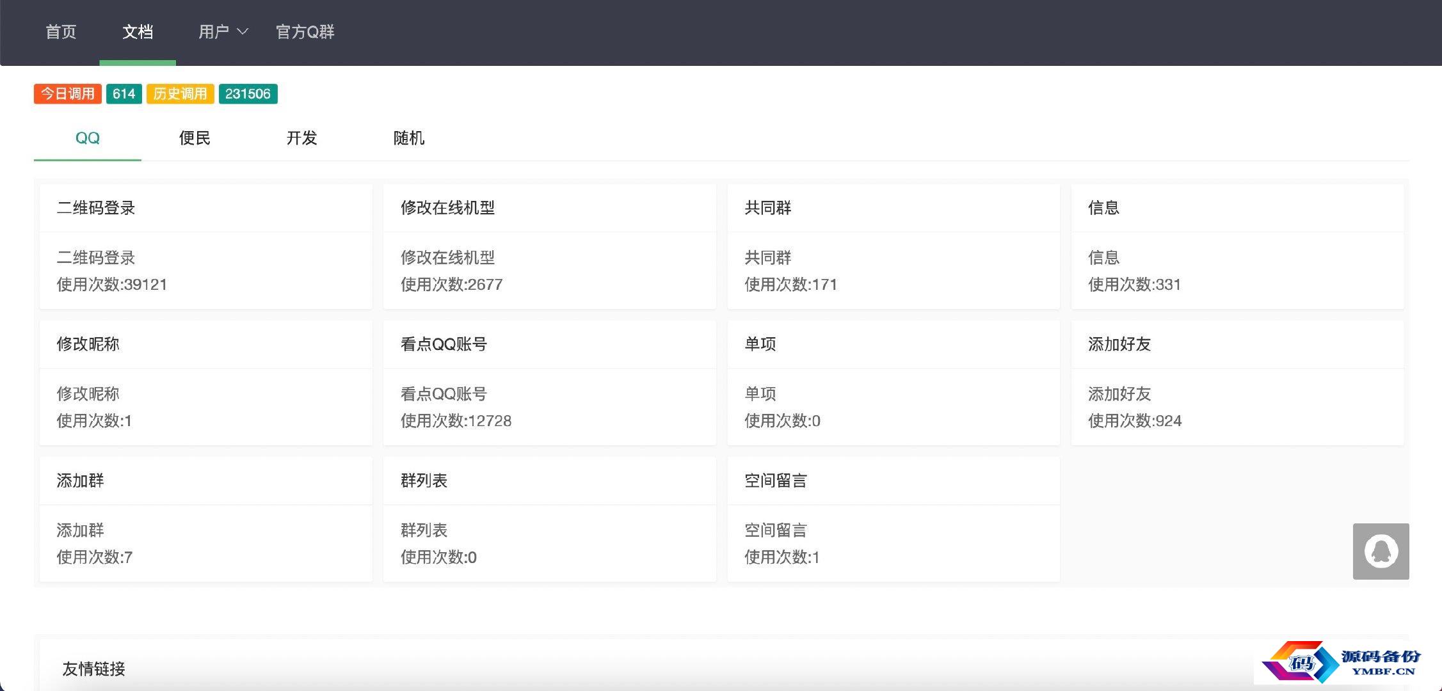Click the 历史调用 yellow badge
1442x691 pixels.
[180, 94]
